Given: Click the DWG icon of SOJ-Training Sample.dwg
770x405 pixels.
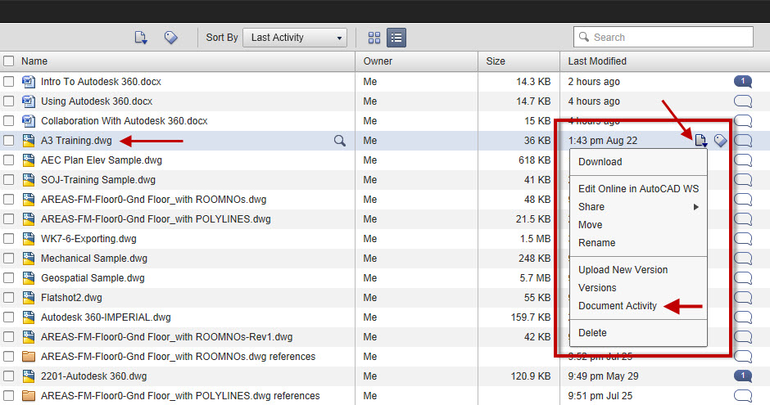Looking at the screenshot, I should (29, 180).
